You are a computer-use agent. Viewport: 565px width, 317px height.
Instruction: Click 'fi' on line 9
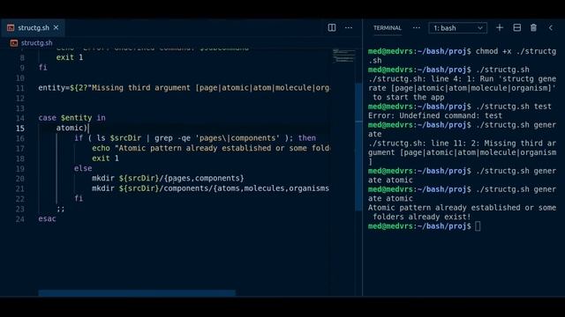[42, 68]
